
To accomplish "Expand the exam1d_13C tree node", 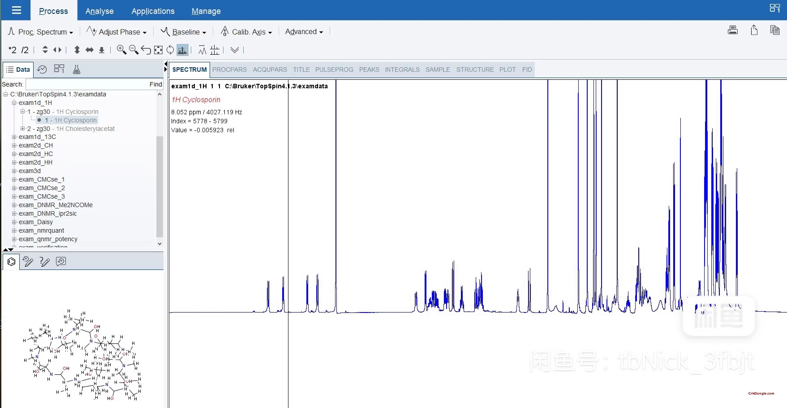I will (x=14, y=137).
